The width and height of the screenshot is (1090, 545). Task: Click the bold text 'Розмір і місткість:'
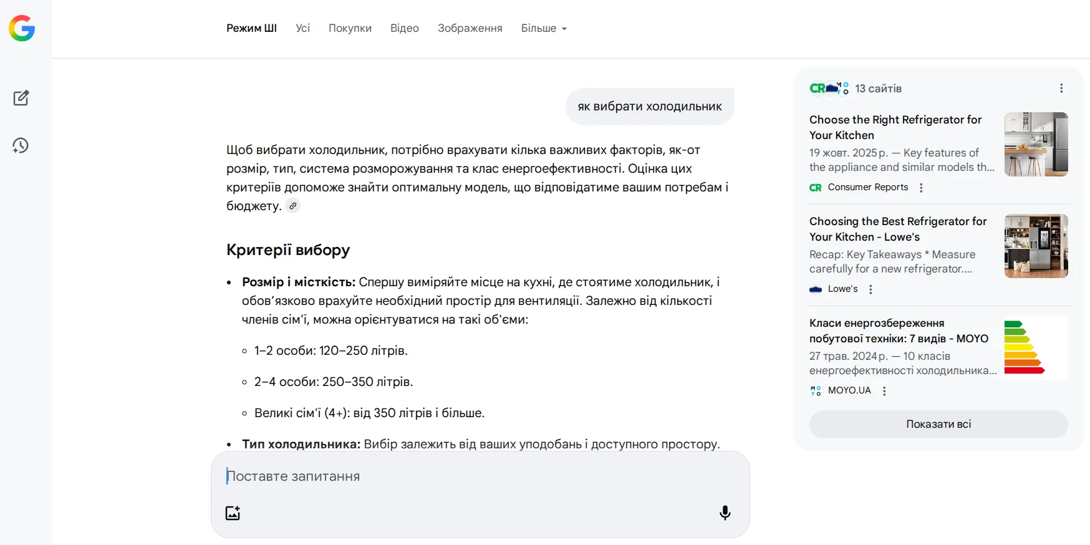[299, 282]
